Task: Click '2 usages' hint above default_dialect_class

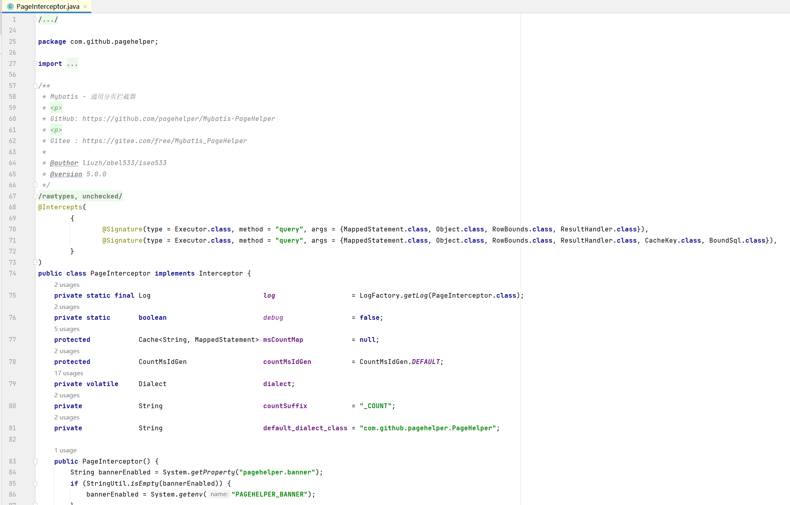Action: click(x=67, y=417)
